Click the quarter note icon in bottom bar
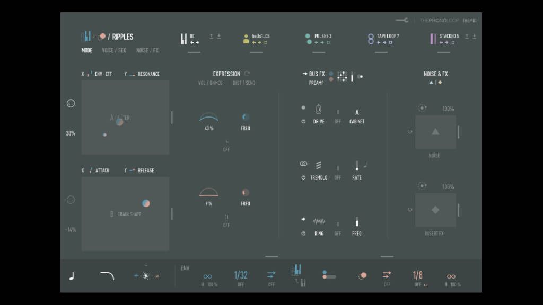 72,276
